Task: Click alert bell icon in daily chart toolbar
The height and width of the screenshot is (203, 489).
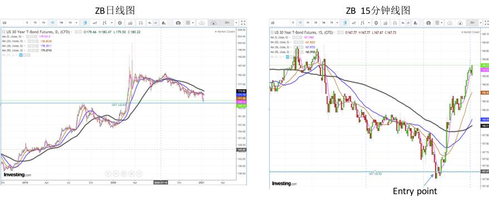Action: point(164,23)
